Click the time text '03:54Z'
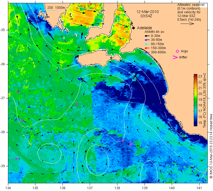The image size is (213, 191). (x=146, y=16)
